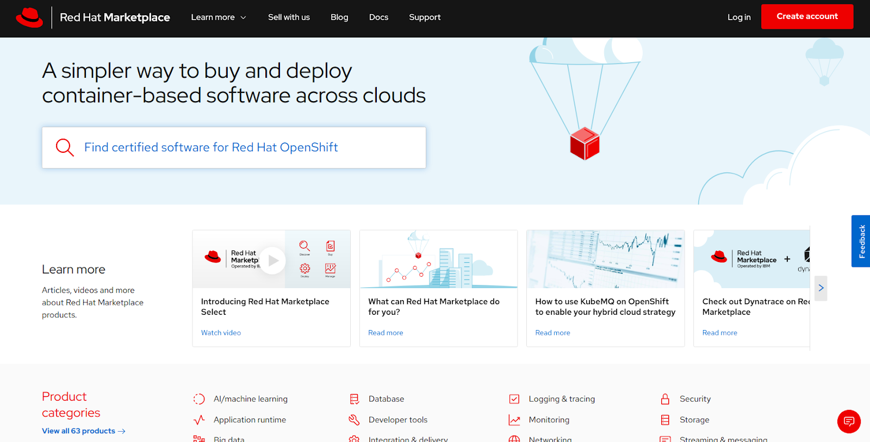Viewport: 870px width, 442px height.
Task: Click the 'Check out Dynatrace' card title
Action: tap(756, 307)
